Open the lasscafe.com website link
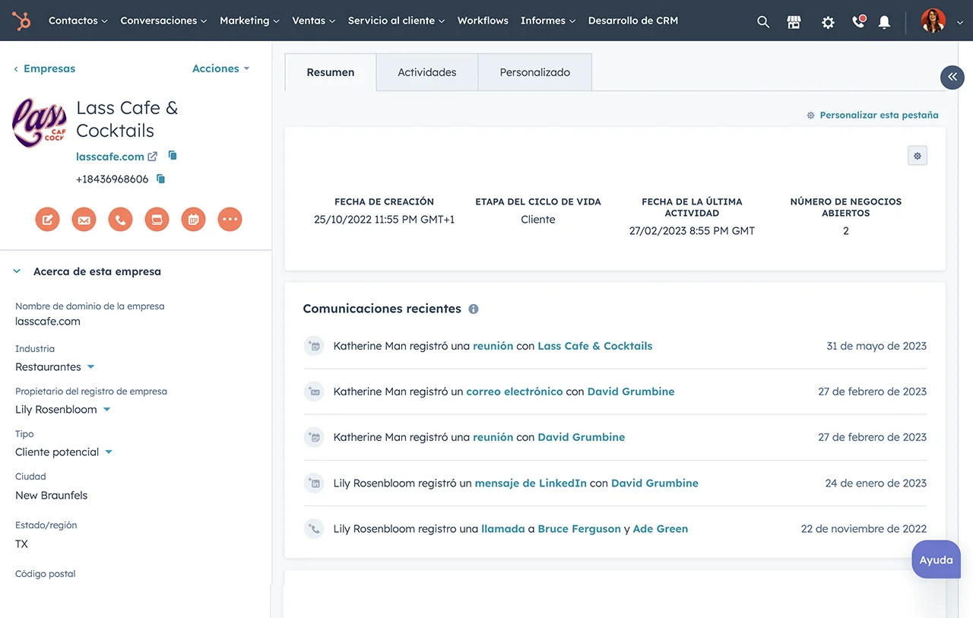 click(x=110, y=157)
